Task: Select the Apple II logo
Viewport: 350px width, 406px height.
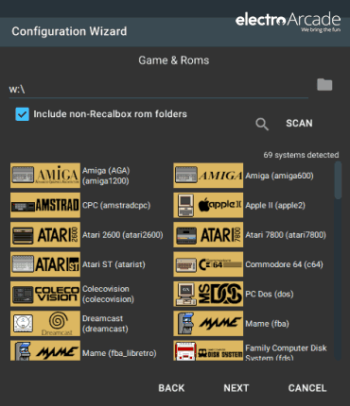Action: (208, 205)
